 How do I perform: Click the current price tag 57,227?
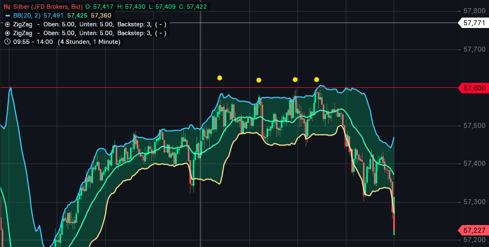click(474, 230)
